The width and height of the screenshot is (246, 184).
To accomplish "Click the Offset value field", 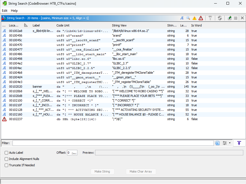I will pyautogui.click(x=72, y=153).
